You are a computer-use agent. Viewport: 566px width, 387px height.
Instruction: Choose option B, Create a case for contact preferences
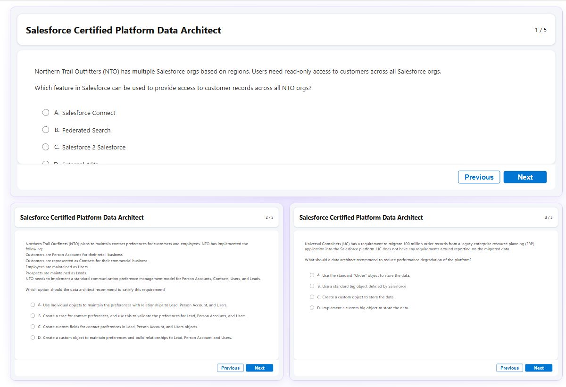click(x=33, y=316)
